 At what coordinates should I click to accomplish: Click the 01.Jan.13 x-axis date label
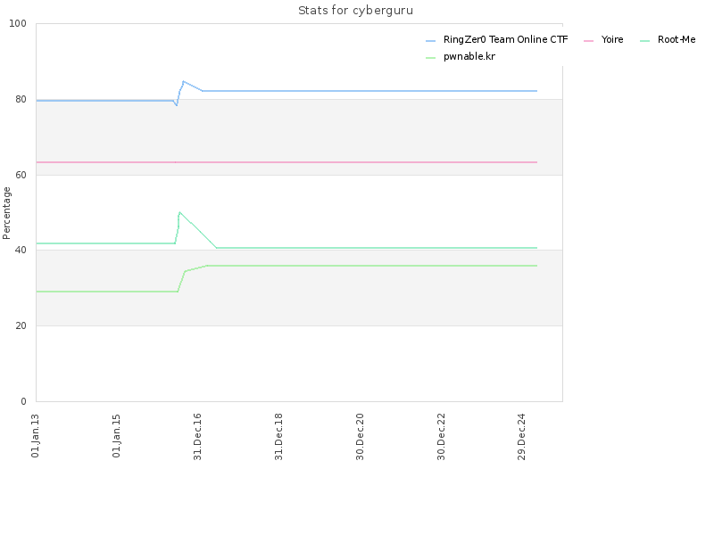coord(35,436)
